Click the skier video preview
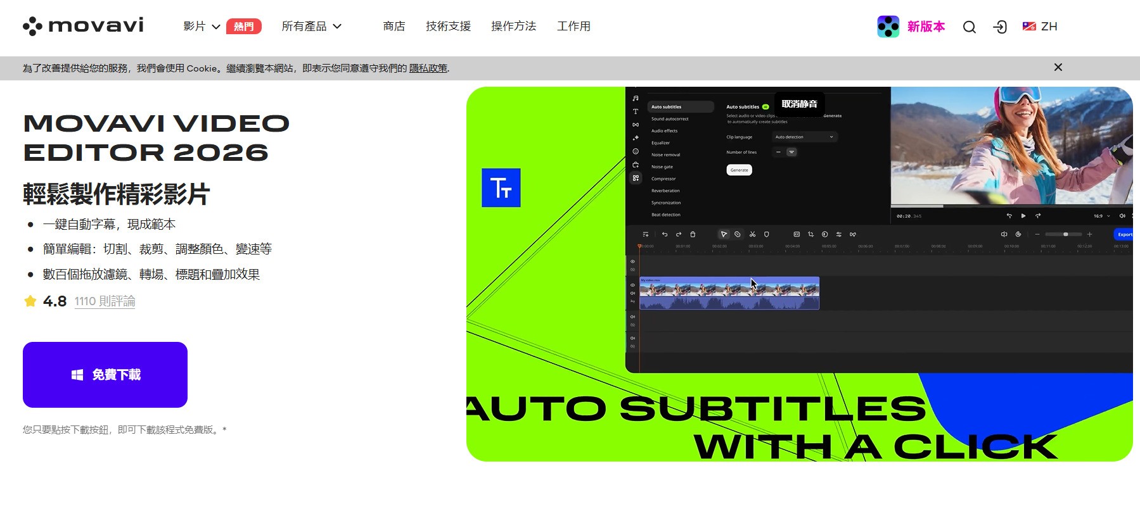 pyautogui.click(x=1011, y=145)
